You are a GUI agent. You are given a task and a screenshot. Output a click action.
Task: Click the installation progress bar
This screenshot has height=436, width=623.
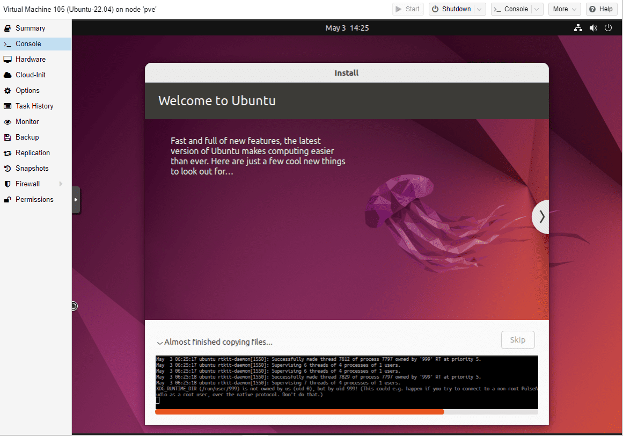coord(347,412)
